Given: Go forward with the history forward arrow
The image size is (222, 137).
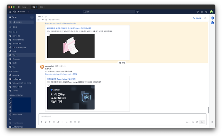Looking at the screenshot, I should click(x=32, y=12).
